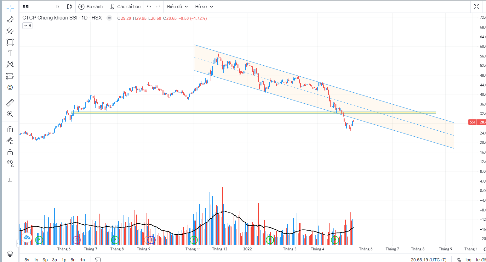Viewport: 486px width, 262px height.
Task: Activate the zoom in tool
Action: coord(10,114)
